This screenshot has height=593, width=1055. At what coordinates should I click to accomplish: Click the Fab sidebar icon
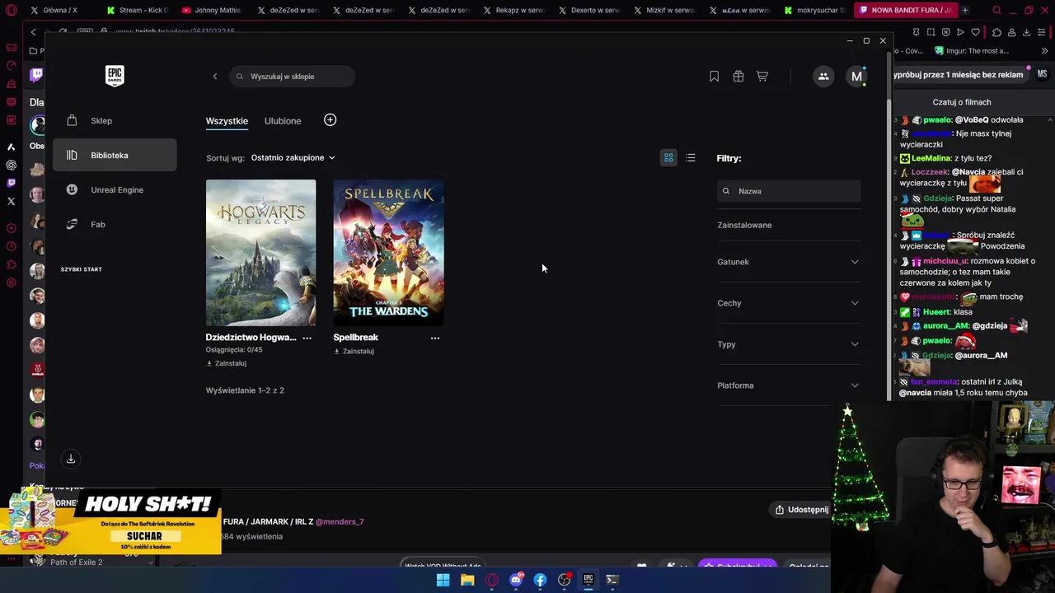(x=72, y=224)
